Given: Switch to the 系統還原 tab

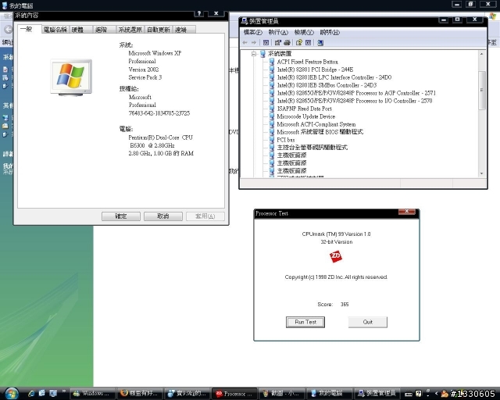Looking at the screenshot, I should [130, 30].
